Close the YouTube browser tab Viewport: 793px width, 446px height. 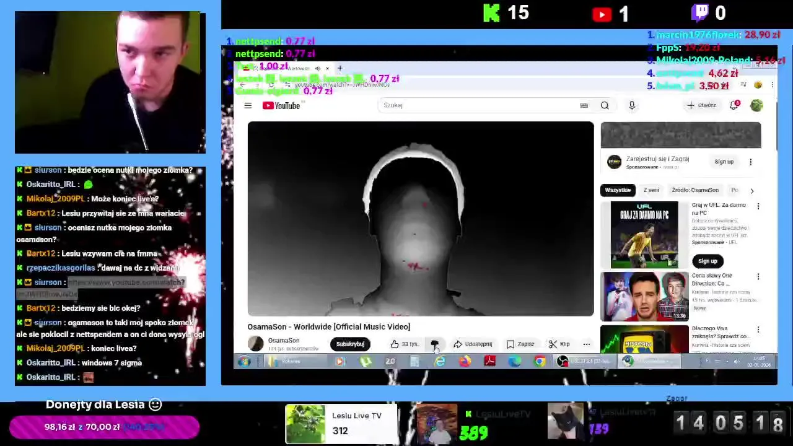328,68
